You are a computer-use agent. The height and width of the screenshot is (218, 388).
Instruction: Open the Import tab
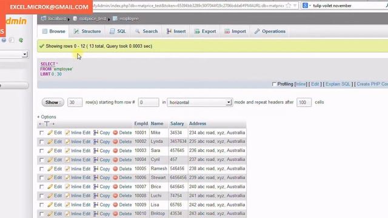point(235,31)
